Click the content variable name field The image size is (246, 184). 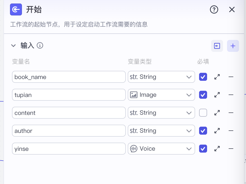[69, 113]
